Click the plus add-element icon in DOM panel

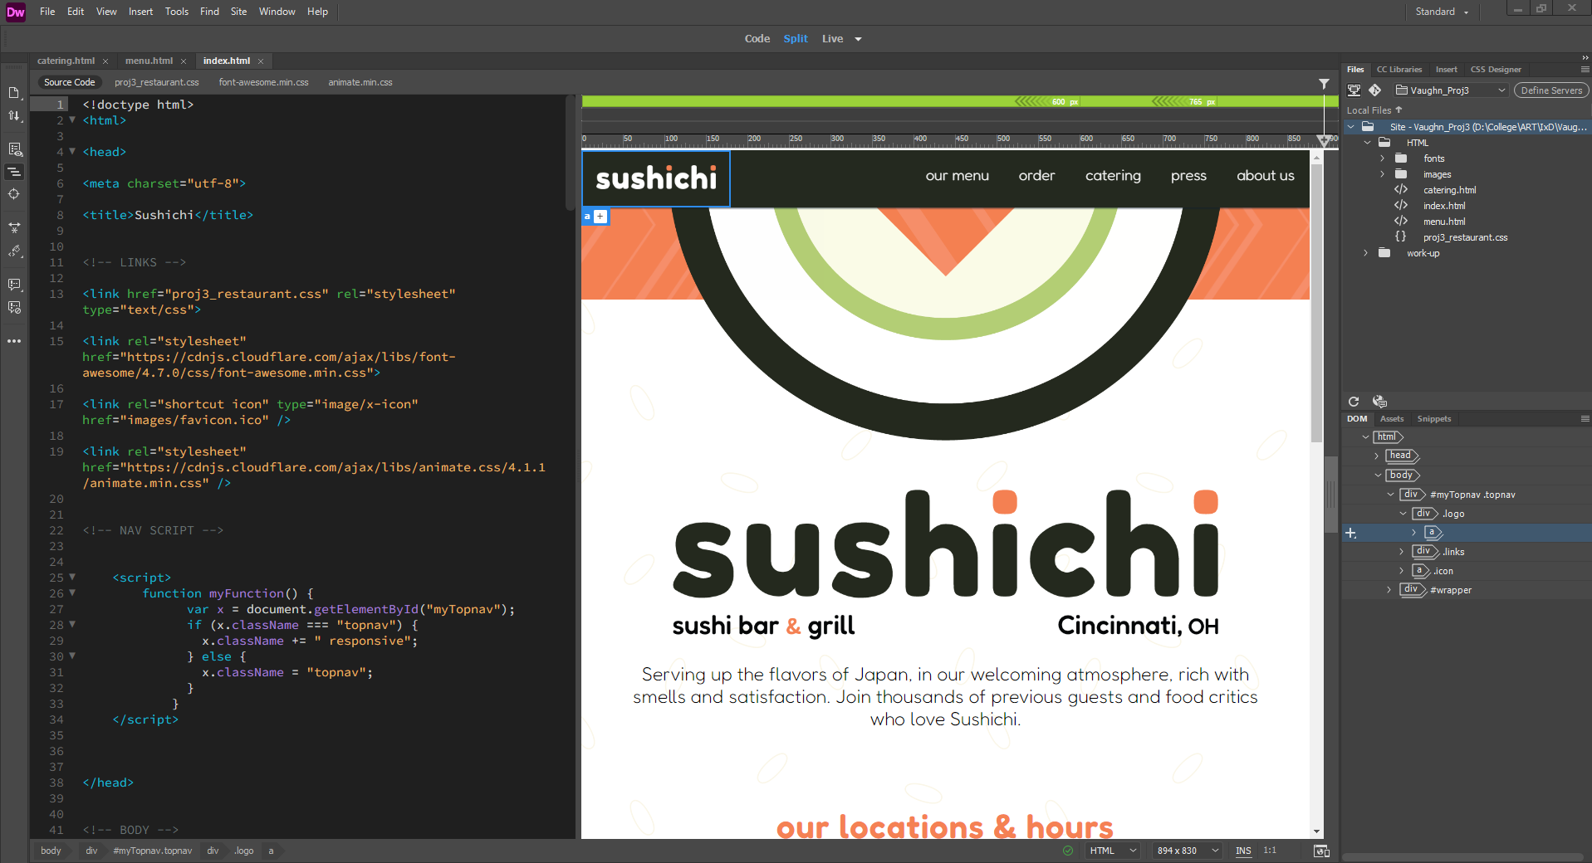[x=1351, y=533]
